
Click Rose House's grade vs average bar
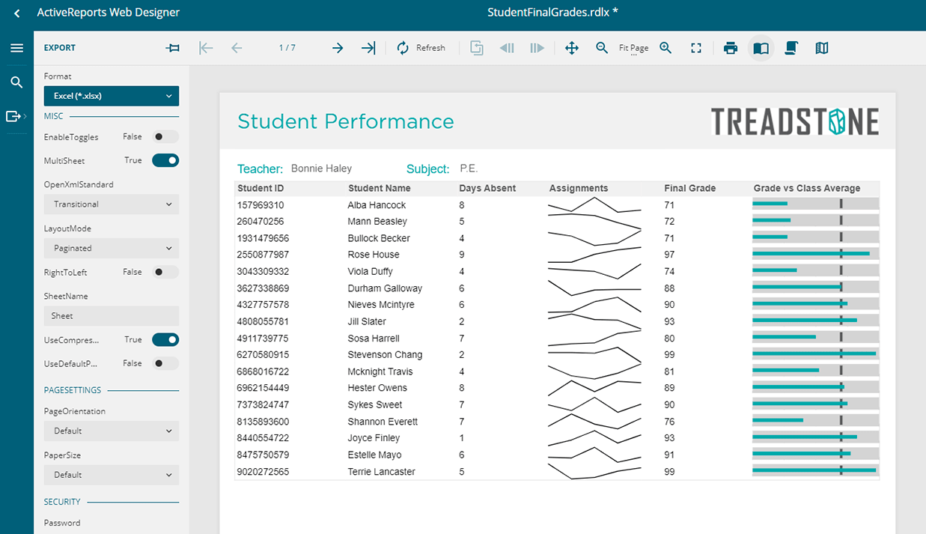pos(815,254)
